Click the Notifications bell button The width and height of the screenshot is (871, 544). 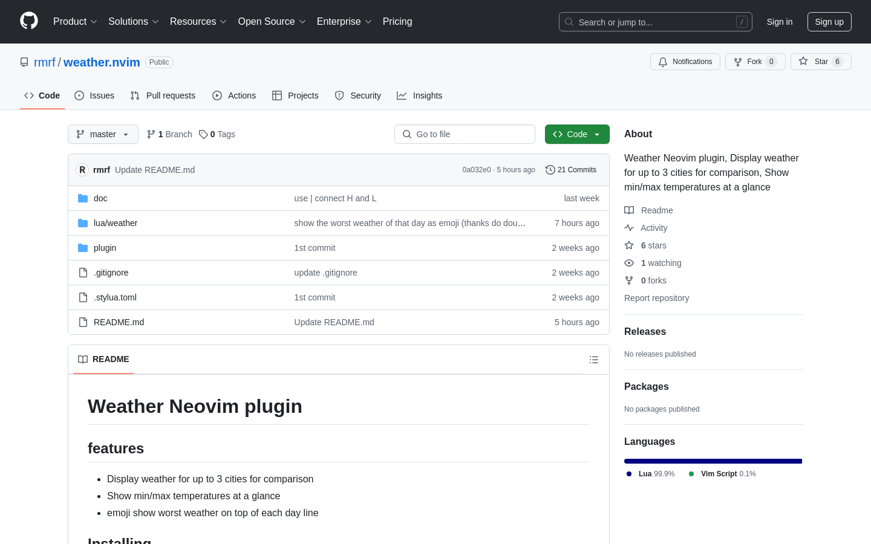click(685, 62)
